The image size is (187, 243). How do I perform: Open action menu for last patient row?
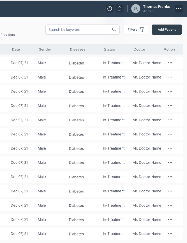pyautogui.click(x=170, y=234)
